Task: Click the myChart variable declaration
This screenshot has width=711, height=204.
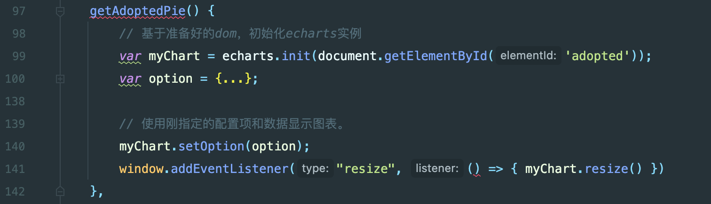Action: (x=174, y=56)
